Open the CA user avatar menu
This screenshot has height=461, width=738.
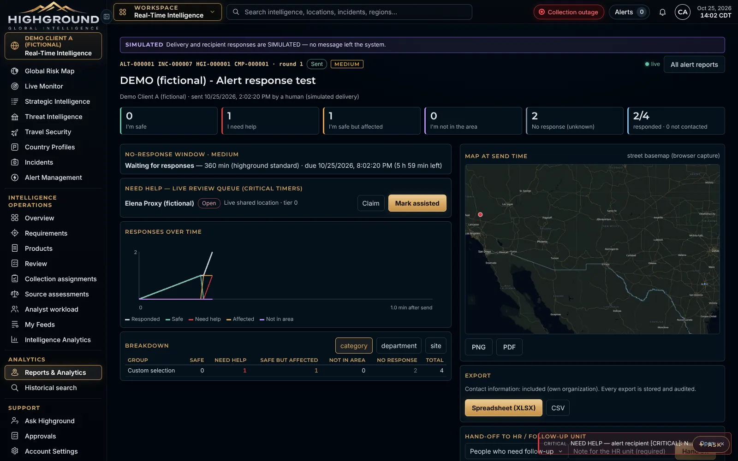click(683, 12)
